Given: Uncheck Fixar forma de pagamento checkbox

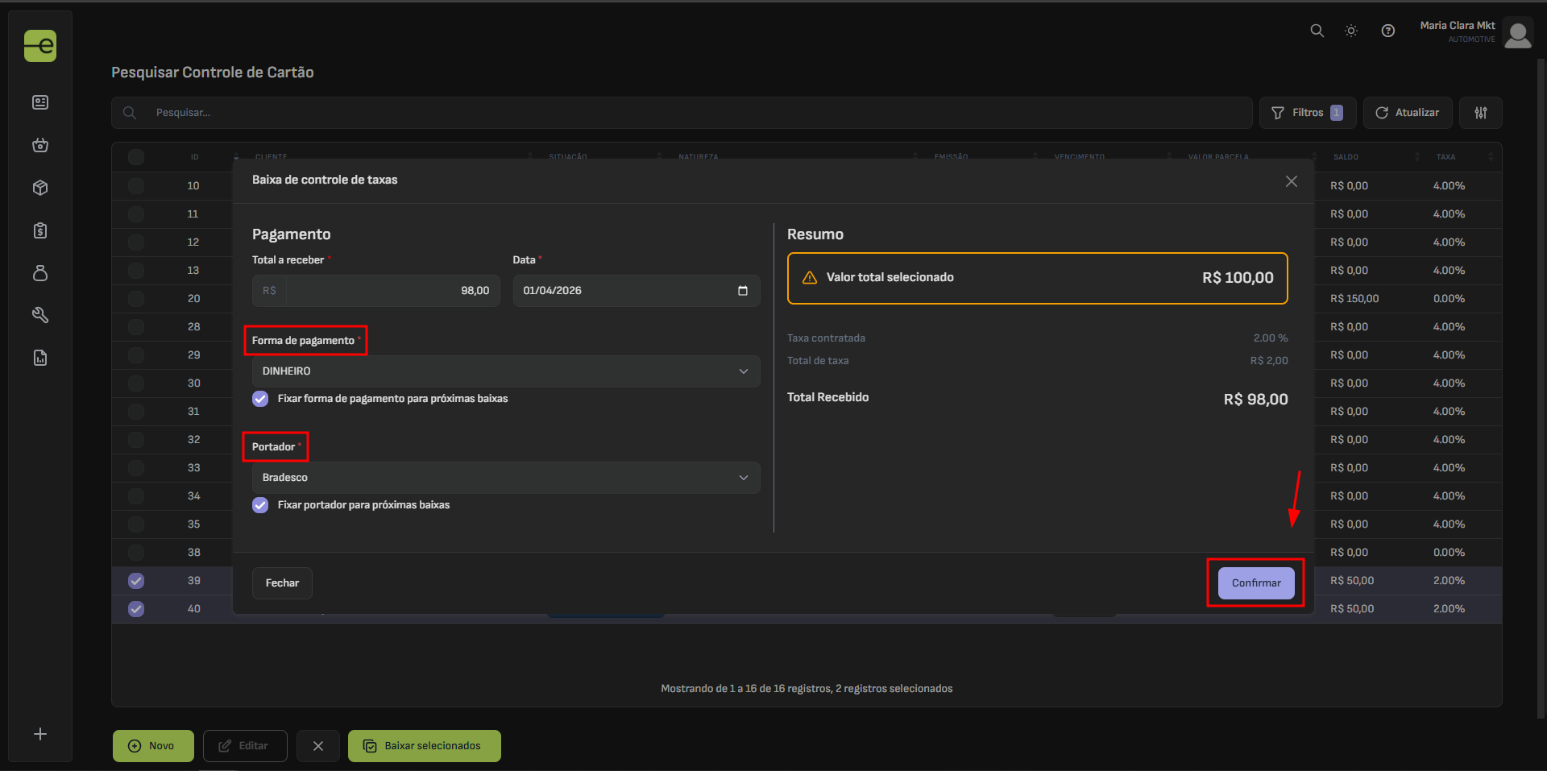Looking at the screenshot, I should [x=260, y=399].
